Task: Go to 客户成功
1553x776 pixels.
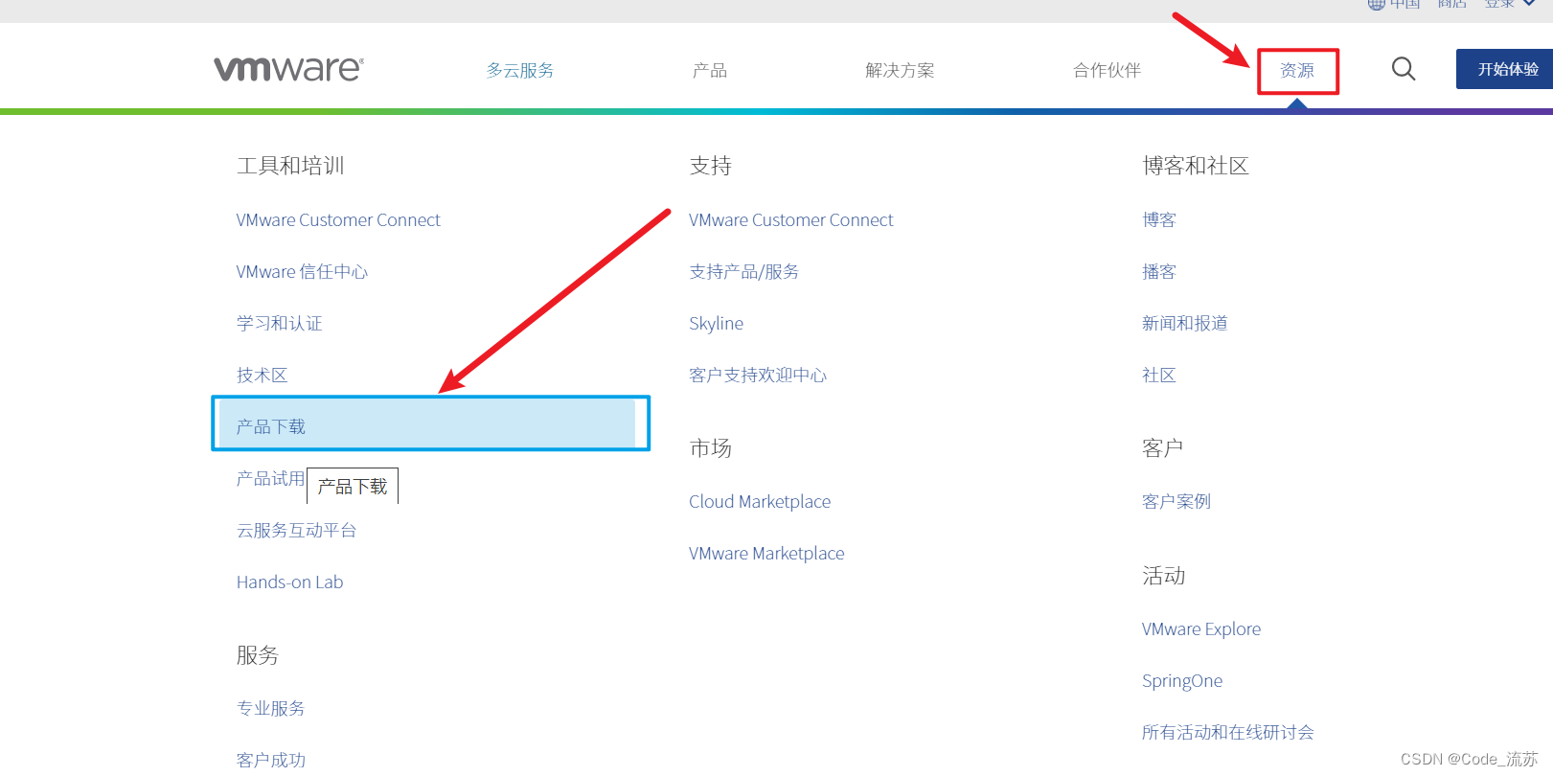Action: click(x=271, y=761)
